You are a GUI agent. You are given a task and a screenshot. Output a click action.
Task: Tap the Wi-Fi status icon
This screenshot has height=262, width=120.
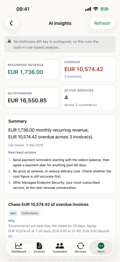point(96,9)
